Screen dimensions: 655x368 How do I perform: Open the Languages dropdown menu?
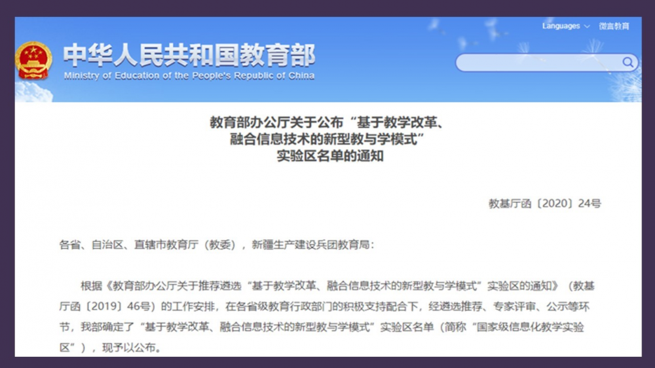pos(561,26)
